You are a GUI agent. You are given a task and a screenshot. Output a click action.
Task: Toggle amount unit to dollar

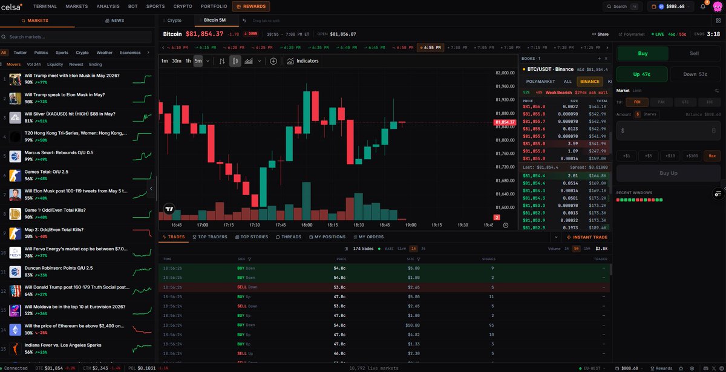pos(637,114)
